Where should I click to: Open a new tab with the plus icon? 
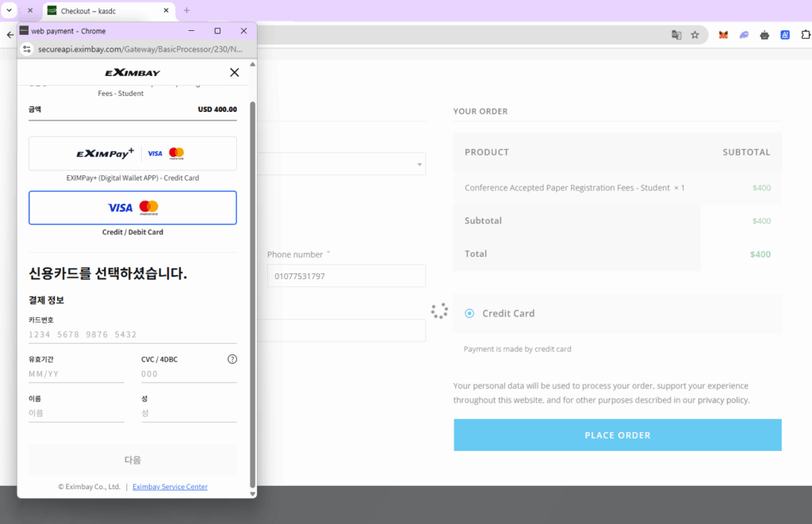[x=186, y=10]
